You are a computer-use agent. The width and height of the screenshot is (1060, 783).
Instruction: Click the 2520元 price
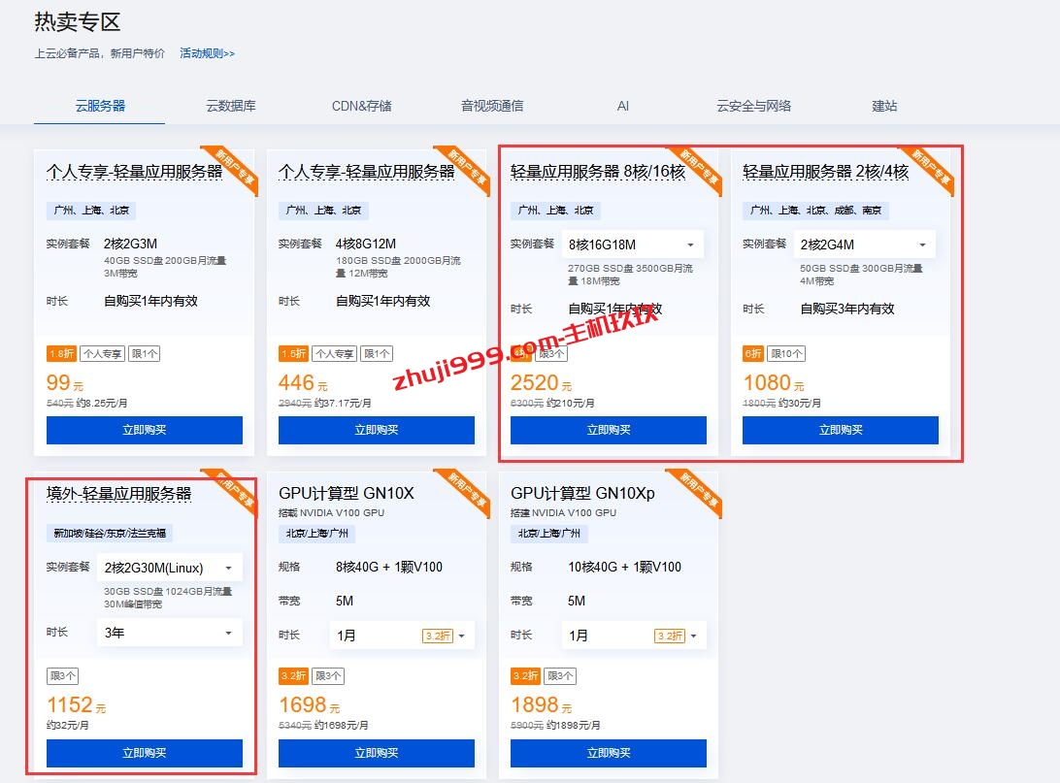coord(541,383)
